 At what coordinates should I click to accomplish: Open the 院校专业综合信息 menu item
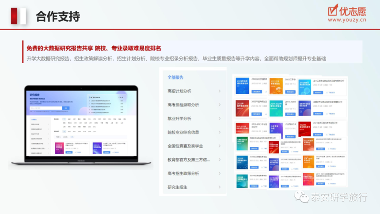183,132
